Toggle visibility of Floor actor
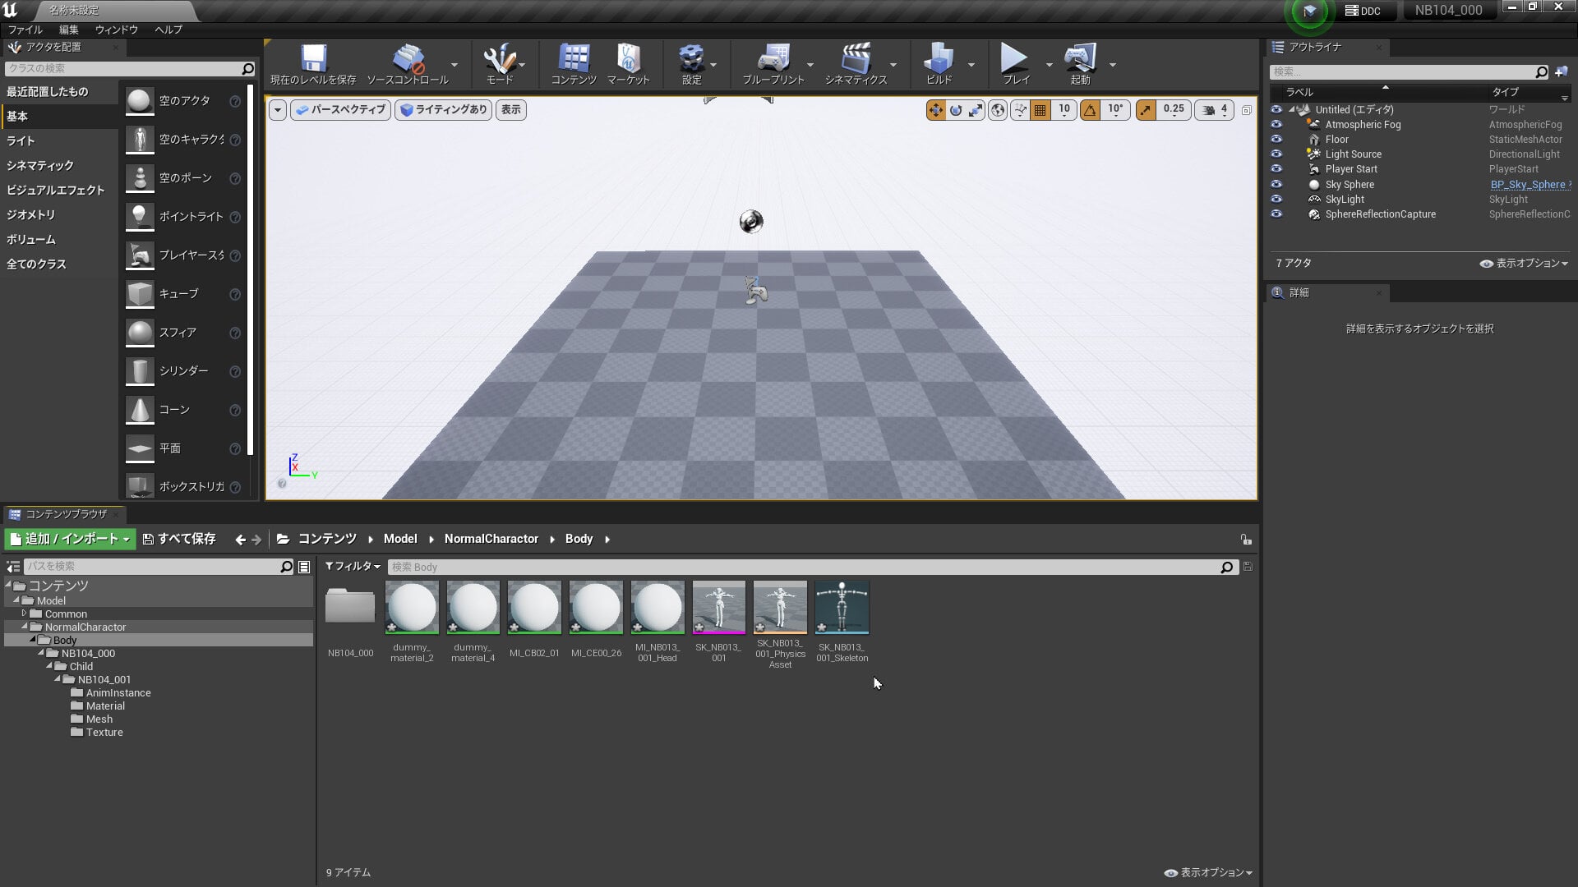Viewport: 1578px width, 887px height. 1276,140
